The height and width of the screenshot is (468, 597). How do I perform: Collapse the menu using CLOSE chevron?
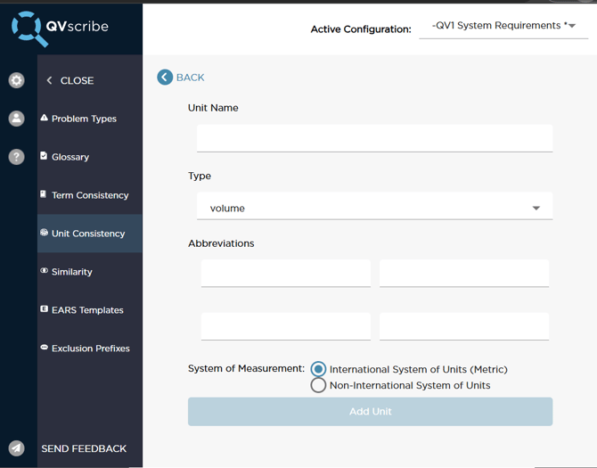pos(50,80)
